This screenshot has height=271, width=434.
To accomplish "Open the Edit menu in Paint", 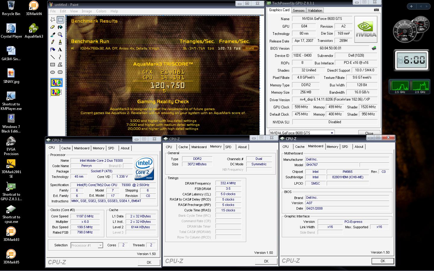I will tap(63, 11).
